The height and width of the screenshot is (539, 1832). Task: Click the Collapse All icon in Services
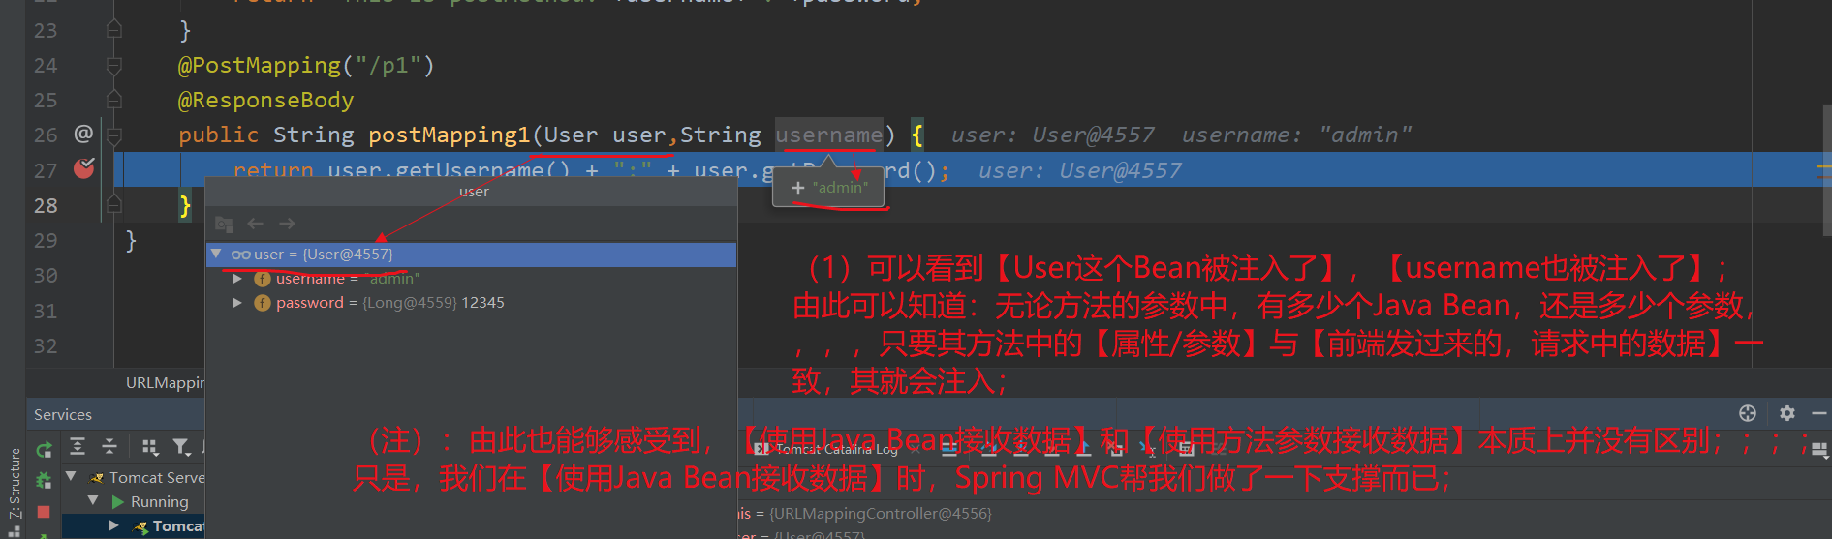(x=109, y=446)
